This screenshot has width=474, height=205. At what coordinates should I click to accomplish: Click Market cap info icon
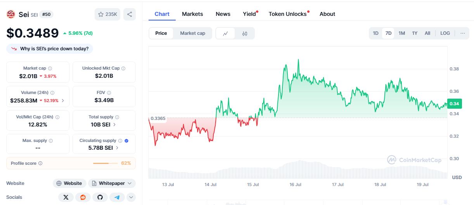(x=50, y=68)
